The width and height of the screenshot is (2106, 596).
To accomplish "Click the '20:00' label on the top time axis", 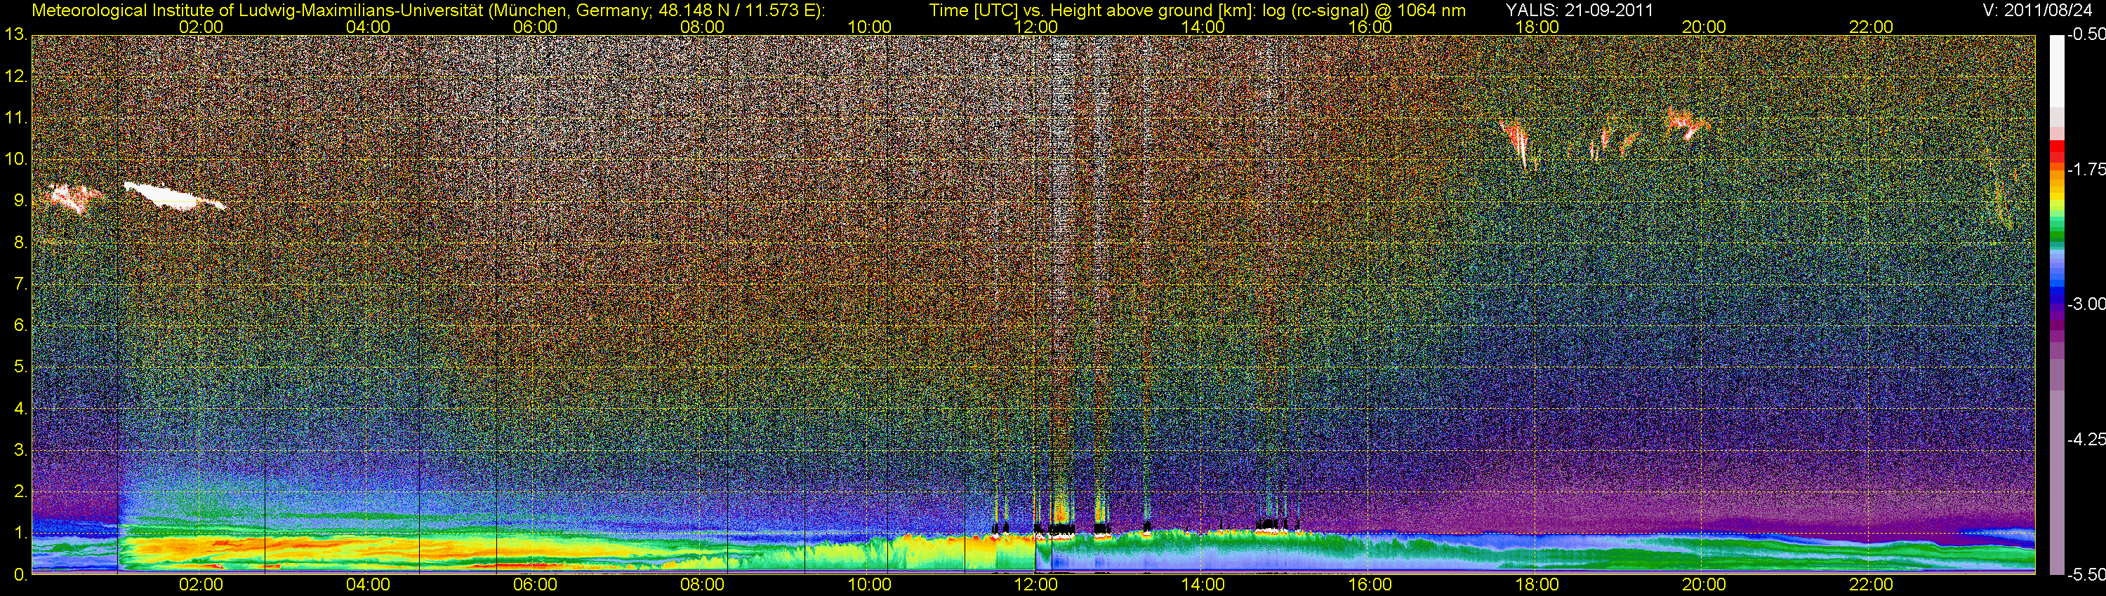I will (x=1704, y=27).
